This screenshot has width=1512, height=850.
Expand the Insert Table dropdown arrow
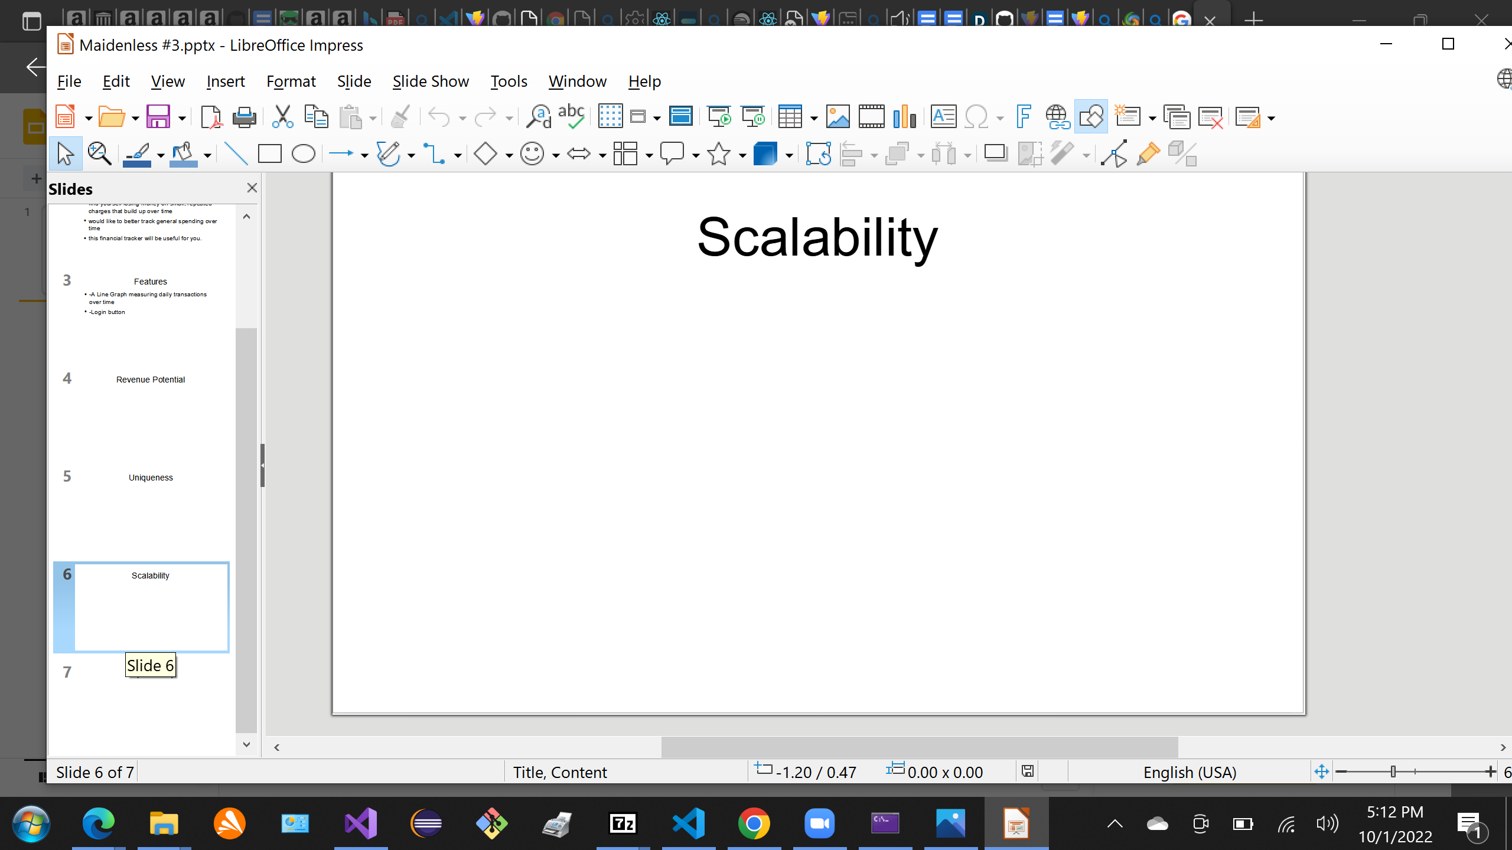(814, 118)
